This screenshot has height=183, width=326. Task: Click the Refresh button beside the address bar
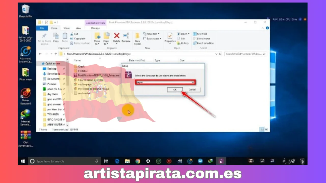[x=220, y=54]
